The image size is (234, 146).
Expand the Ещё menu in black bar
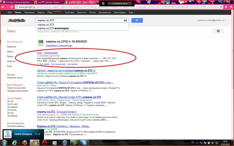click(x=132, y=13)
